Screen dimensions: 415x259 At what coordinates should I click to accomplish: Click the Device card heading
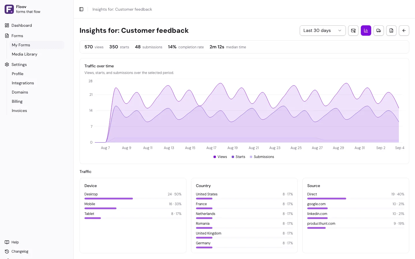pyautogui.click(x=90, y=186)
